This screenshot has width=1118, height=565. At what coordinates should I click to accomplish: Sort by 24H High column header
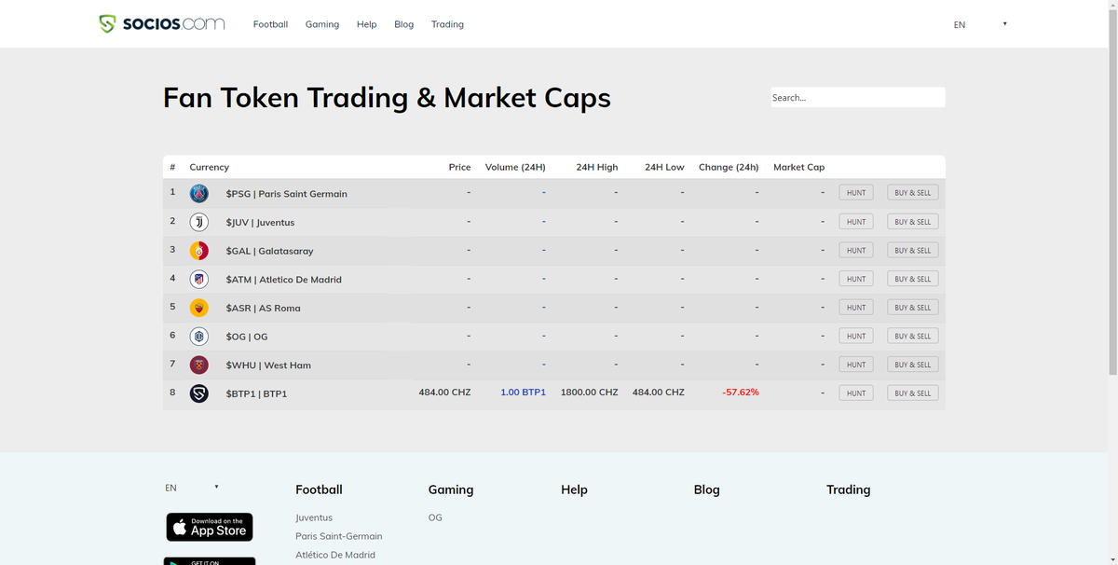(x=597, y=167)
